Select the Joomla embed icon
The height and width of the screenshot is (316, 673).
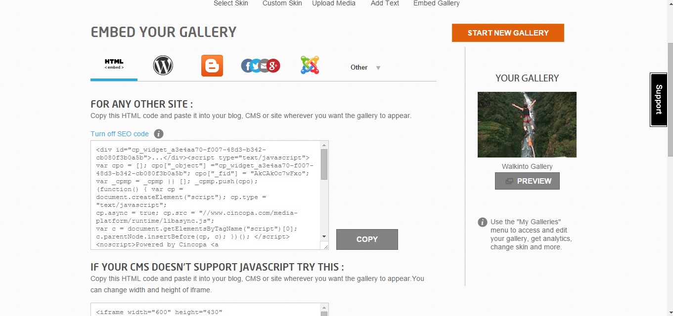pos(310,65)
